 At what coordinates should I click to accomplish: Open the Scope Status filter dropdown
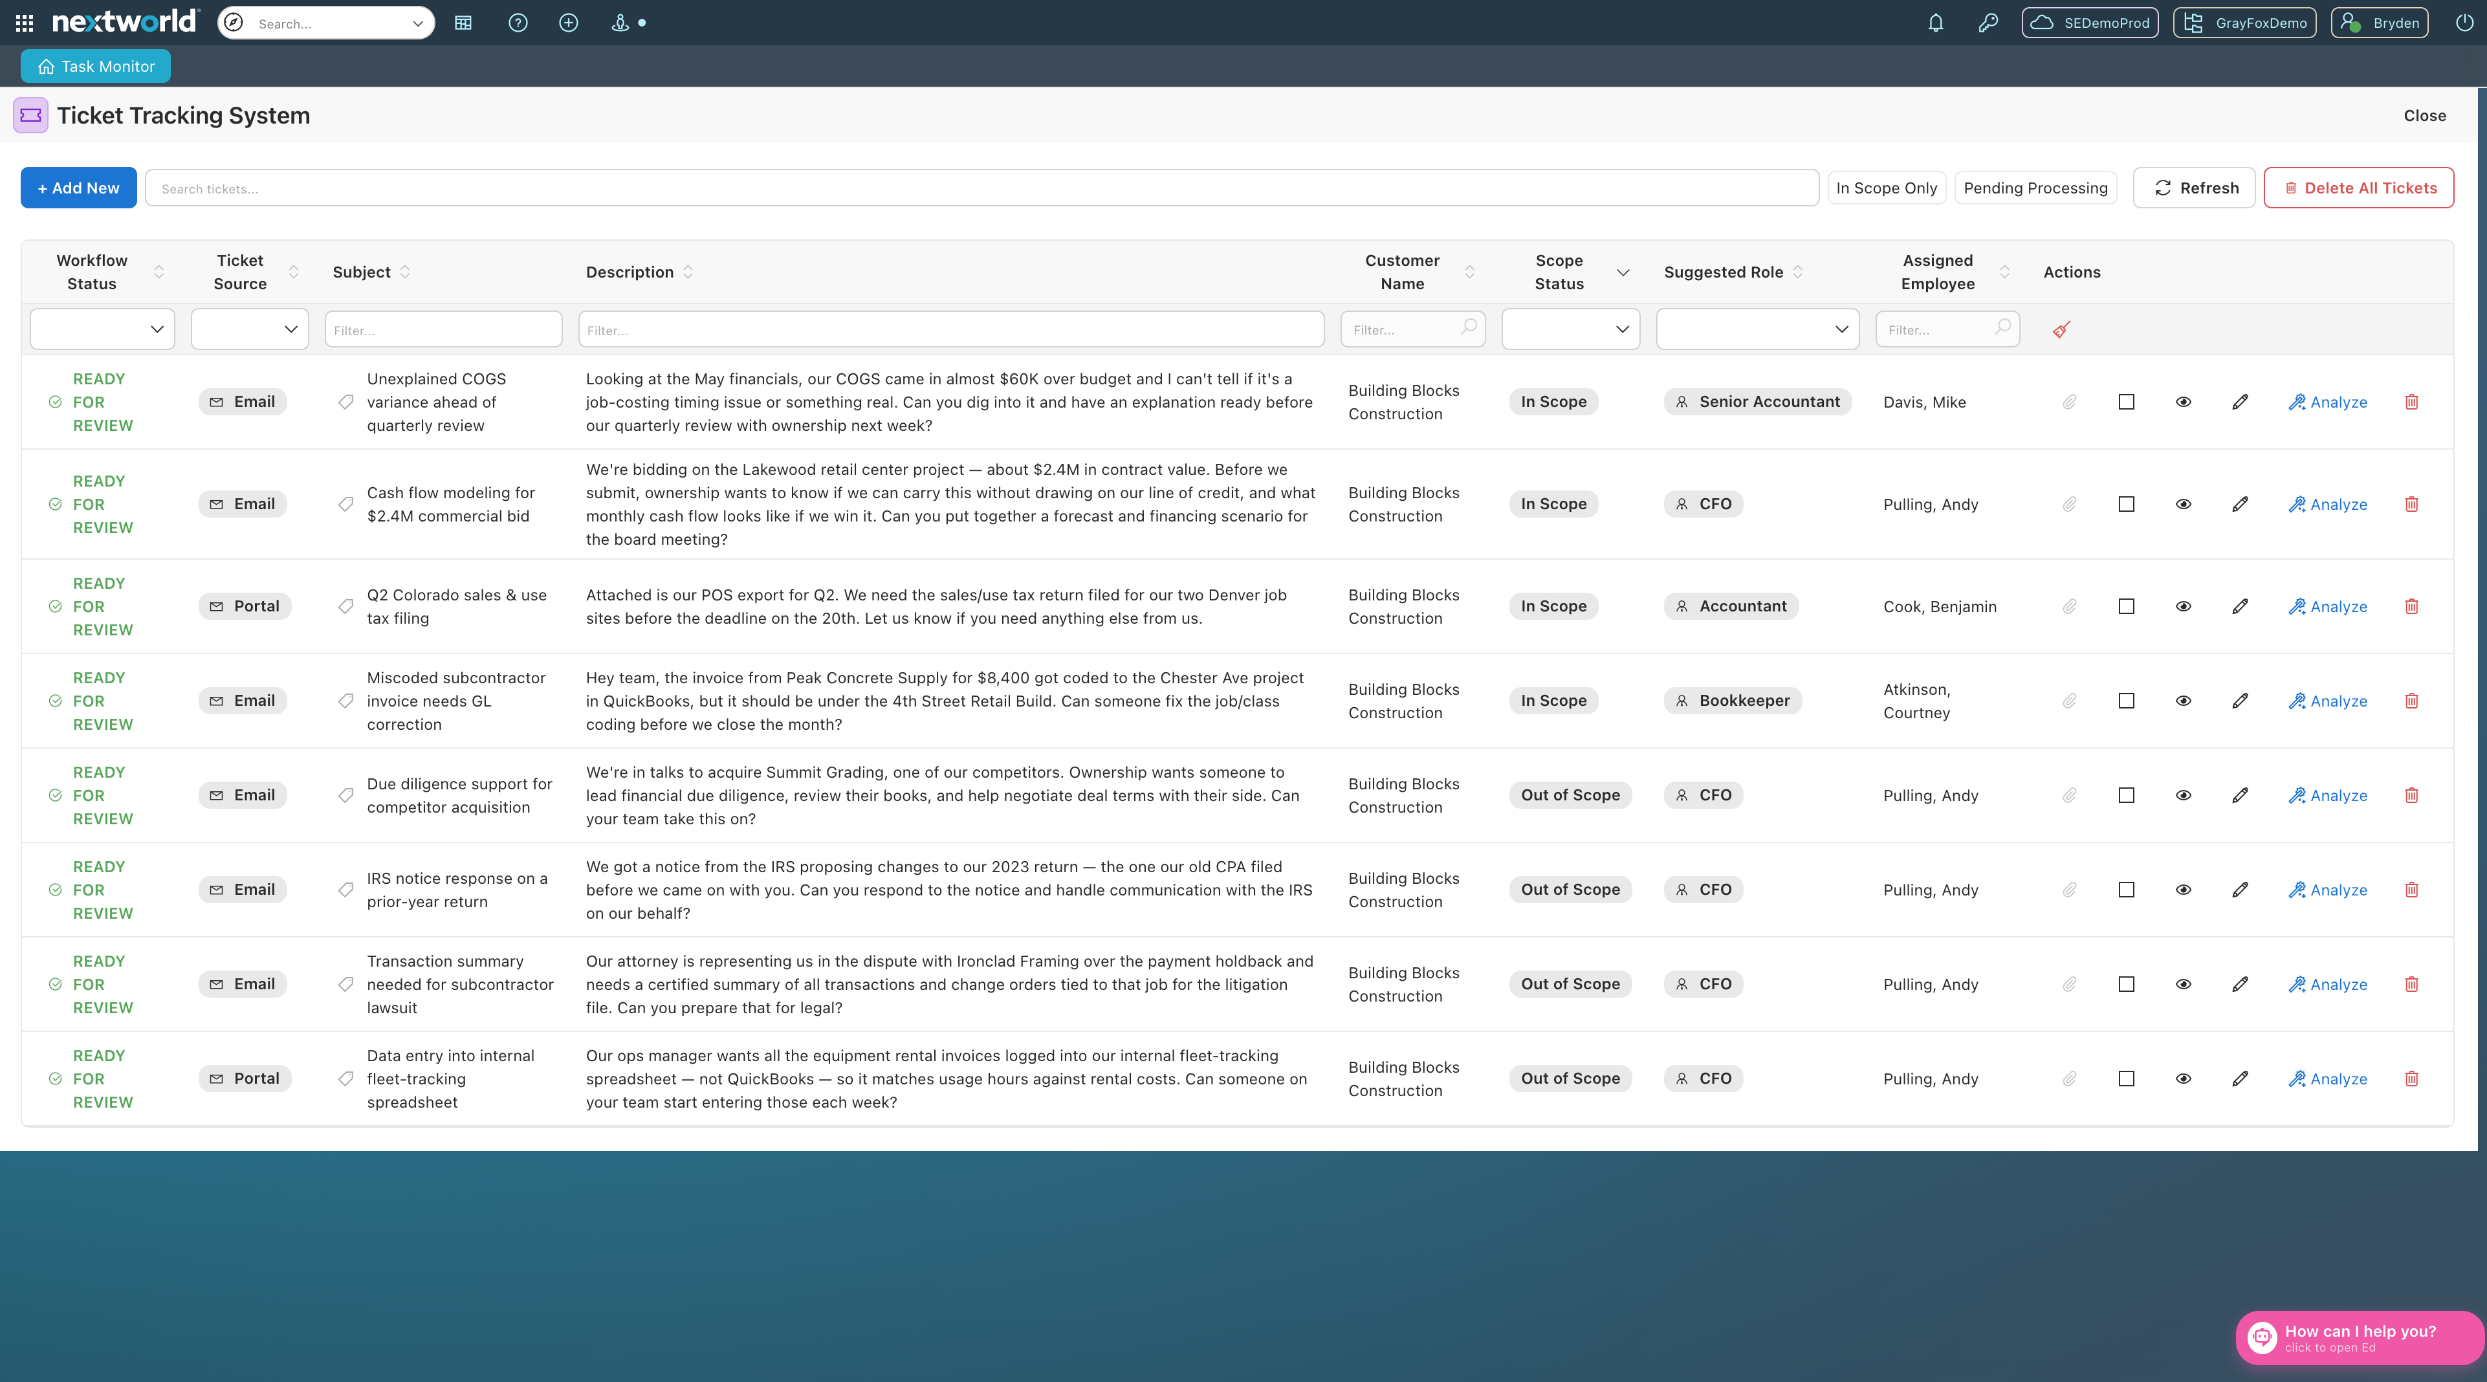click(1571, 329)
